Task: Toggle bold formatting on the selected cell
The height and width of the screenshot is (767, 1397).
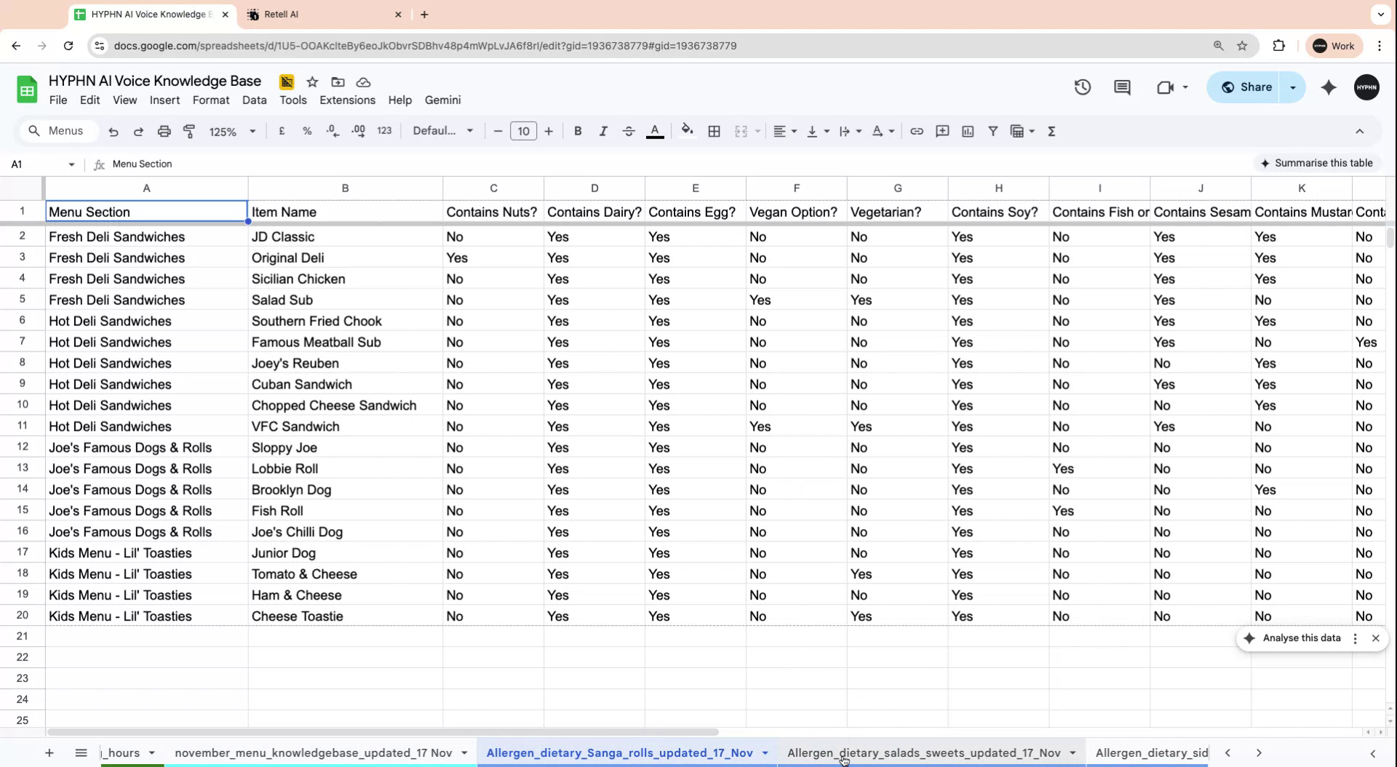Action: click(x=577, y=131)
